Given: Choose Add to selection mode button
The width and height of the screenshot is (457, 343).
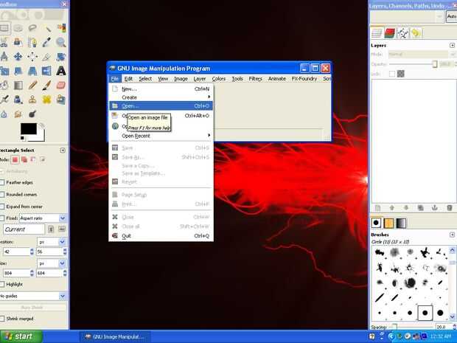Looking at the screenshot, I should tap(24, 159).
